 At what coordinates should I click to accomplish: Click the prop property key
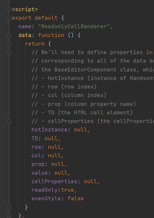pos(38,164)
